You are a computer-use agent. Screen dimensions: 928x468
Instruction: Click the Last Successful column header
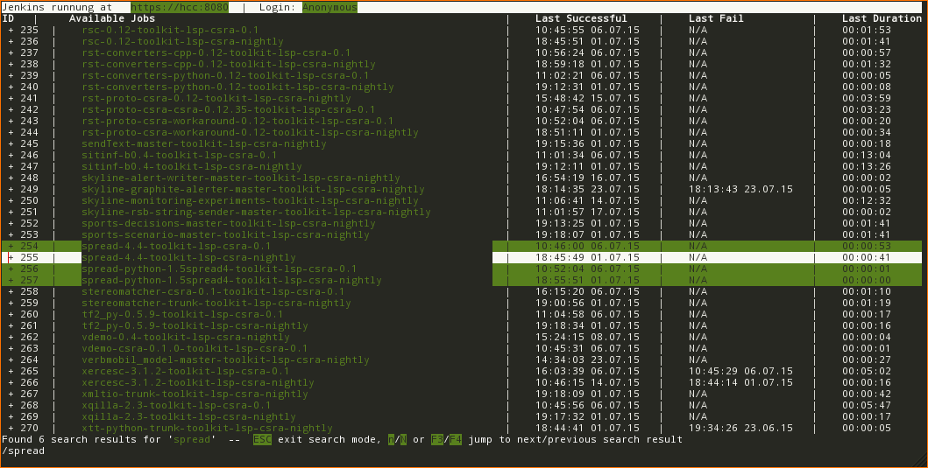(x=581, y=19)
